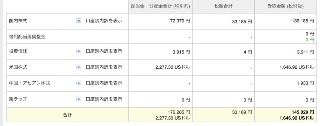The height and width of the screenshot is (126, 320).
Task: Expand the plus icon beside 投資信託
Action: [79, 51]
